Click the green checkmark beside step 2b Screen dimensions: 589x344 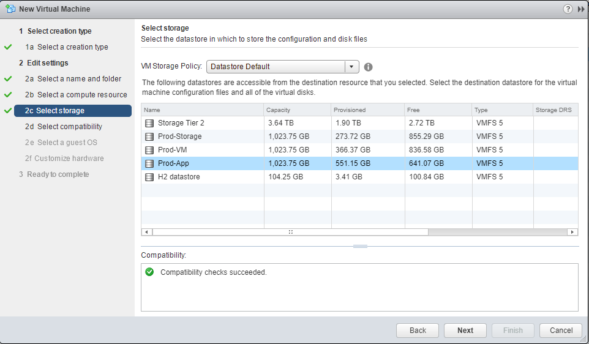pyautogui.click(x=8, y=95)
